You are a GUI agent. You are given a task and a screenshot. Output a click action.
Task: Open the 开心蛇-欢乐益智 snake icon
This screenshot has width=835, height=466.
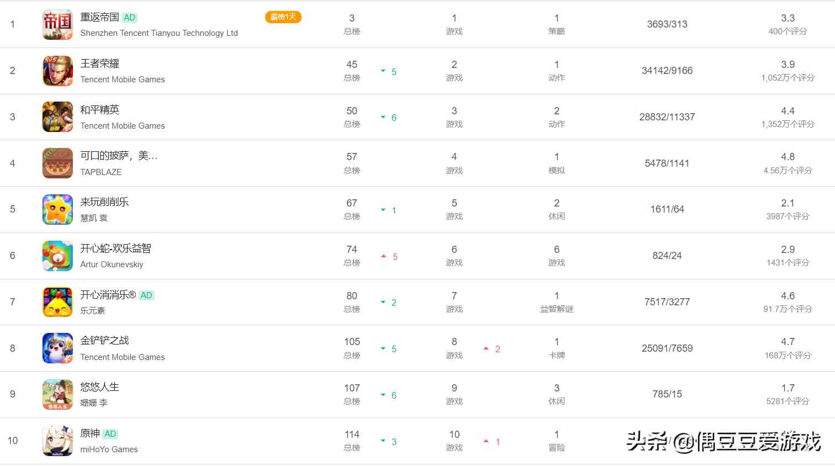58,256
